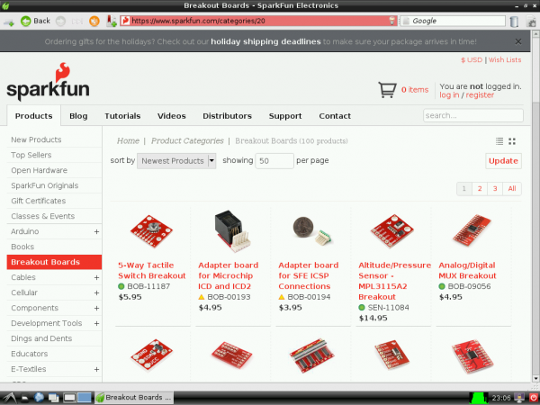Add a bookmark with the bookmark-plus icon
The height and width of the screenshot is (405, 540).
112,21
